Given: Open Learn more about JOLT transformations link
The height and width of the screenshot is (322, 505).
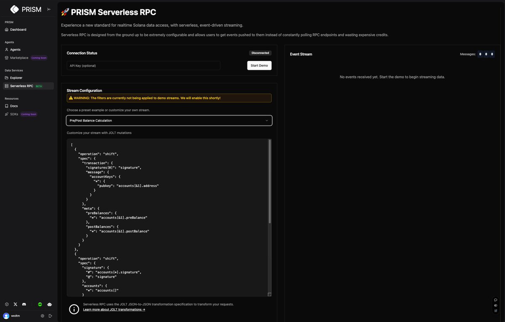Looking at the screenshot, I should tap(114, 309).
